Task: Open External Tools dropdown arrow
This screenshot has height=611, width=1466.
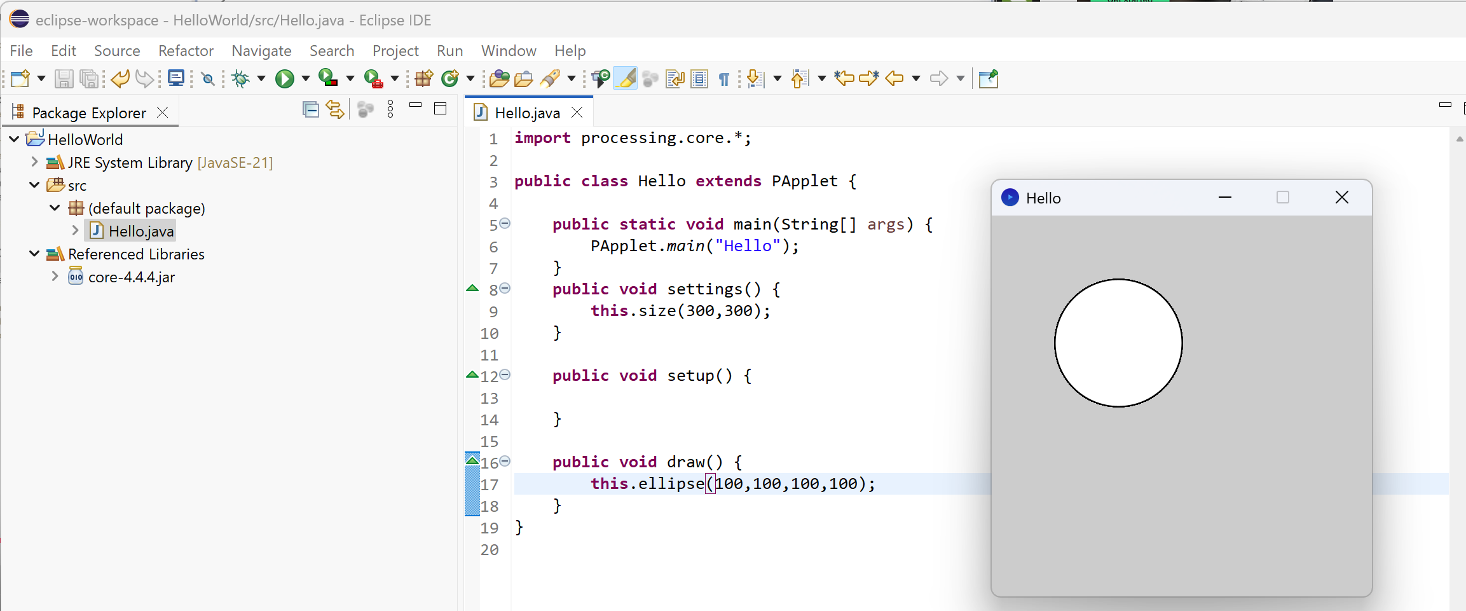Action: coord(394,78)
